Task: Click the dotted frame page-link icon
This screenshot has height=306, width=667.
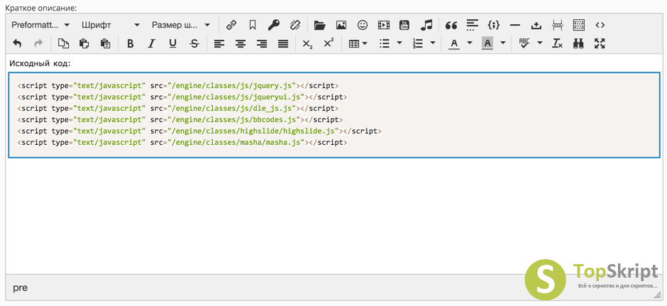Action: click(578, 25)
